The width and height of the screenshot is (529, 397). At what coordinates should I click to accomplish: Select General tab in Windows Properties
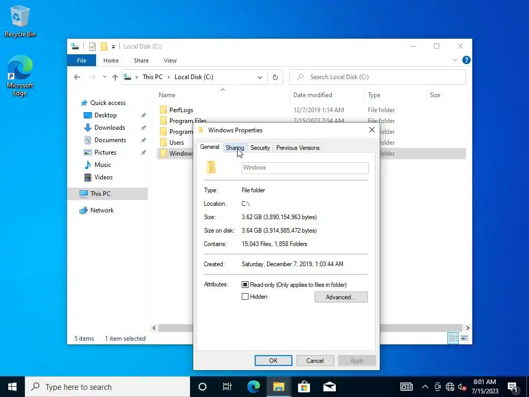pos(210,147)
